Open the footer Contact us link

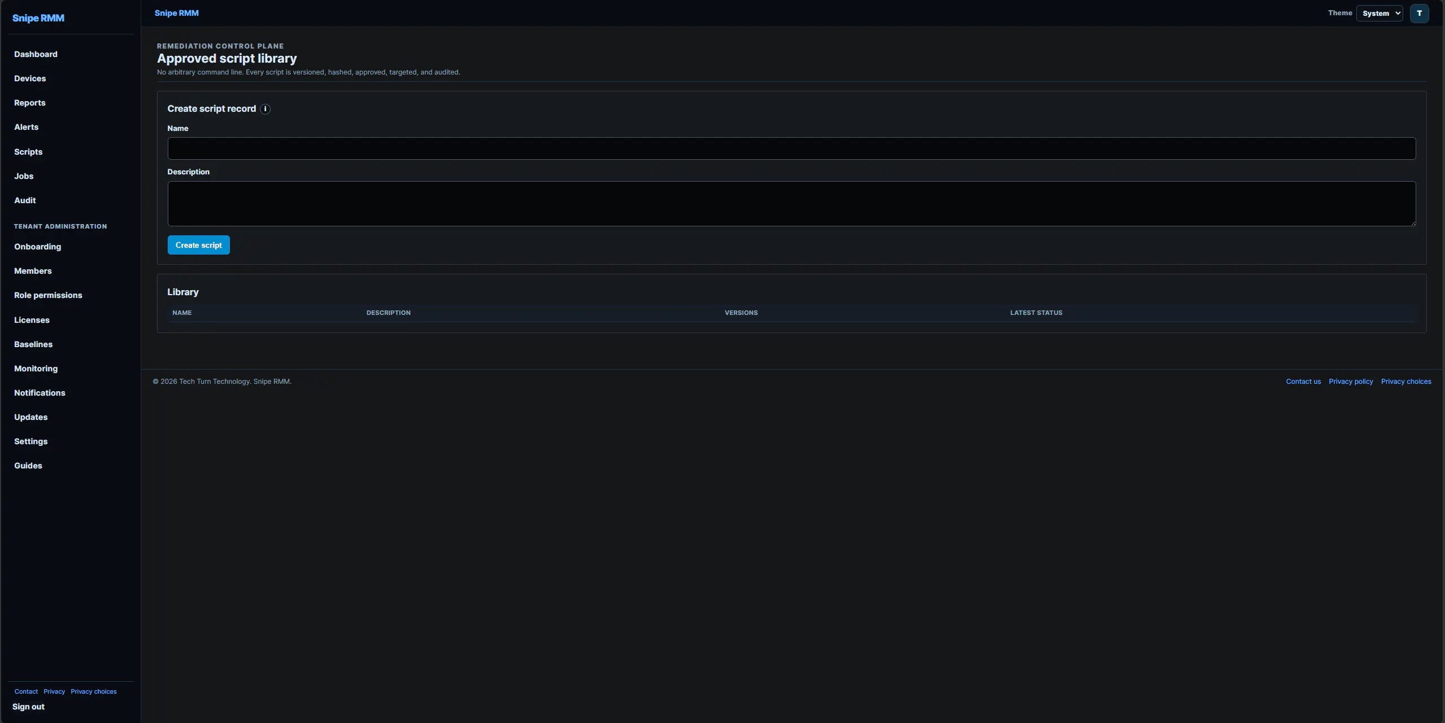tap(1303, 382)
